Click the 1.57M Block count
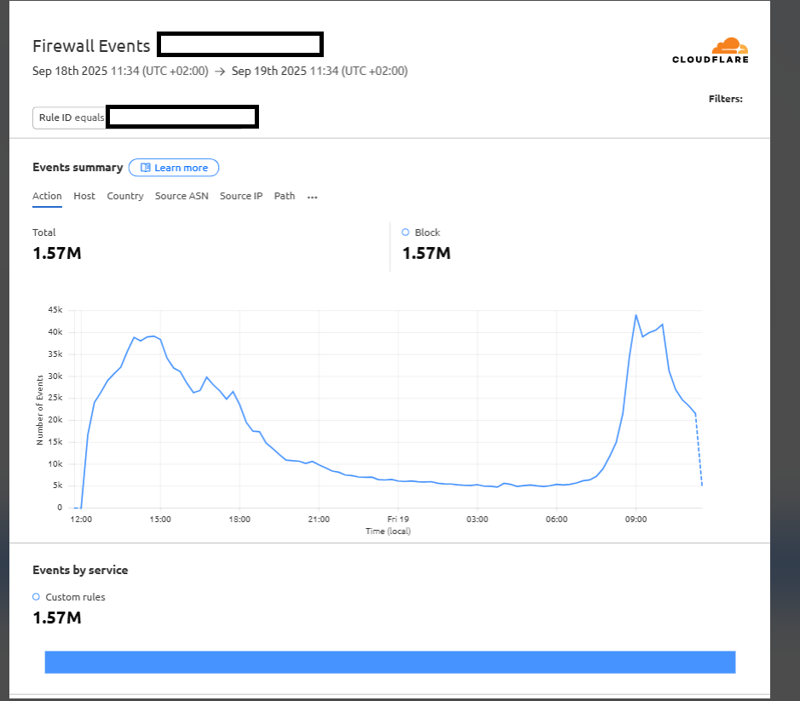The height and width of the screenshot is (701, 800). pyautogui.click(x=426, y=253)
